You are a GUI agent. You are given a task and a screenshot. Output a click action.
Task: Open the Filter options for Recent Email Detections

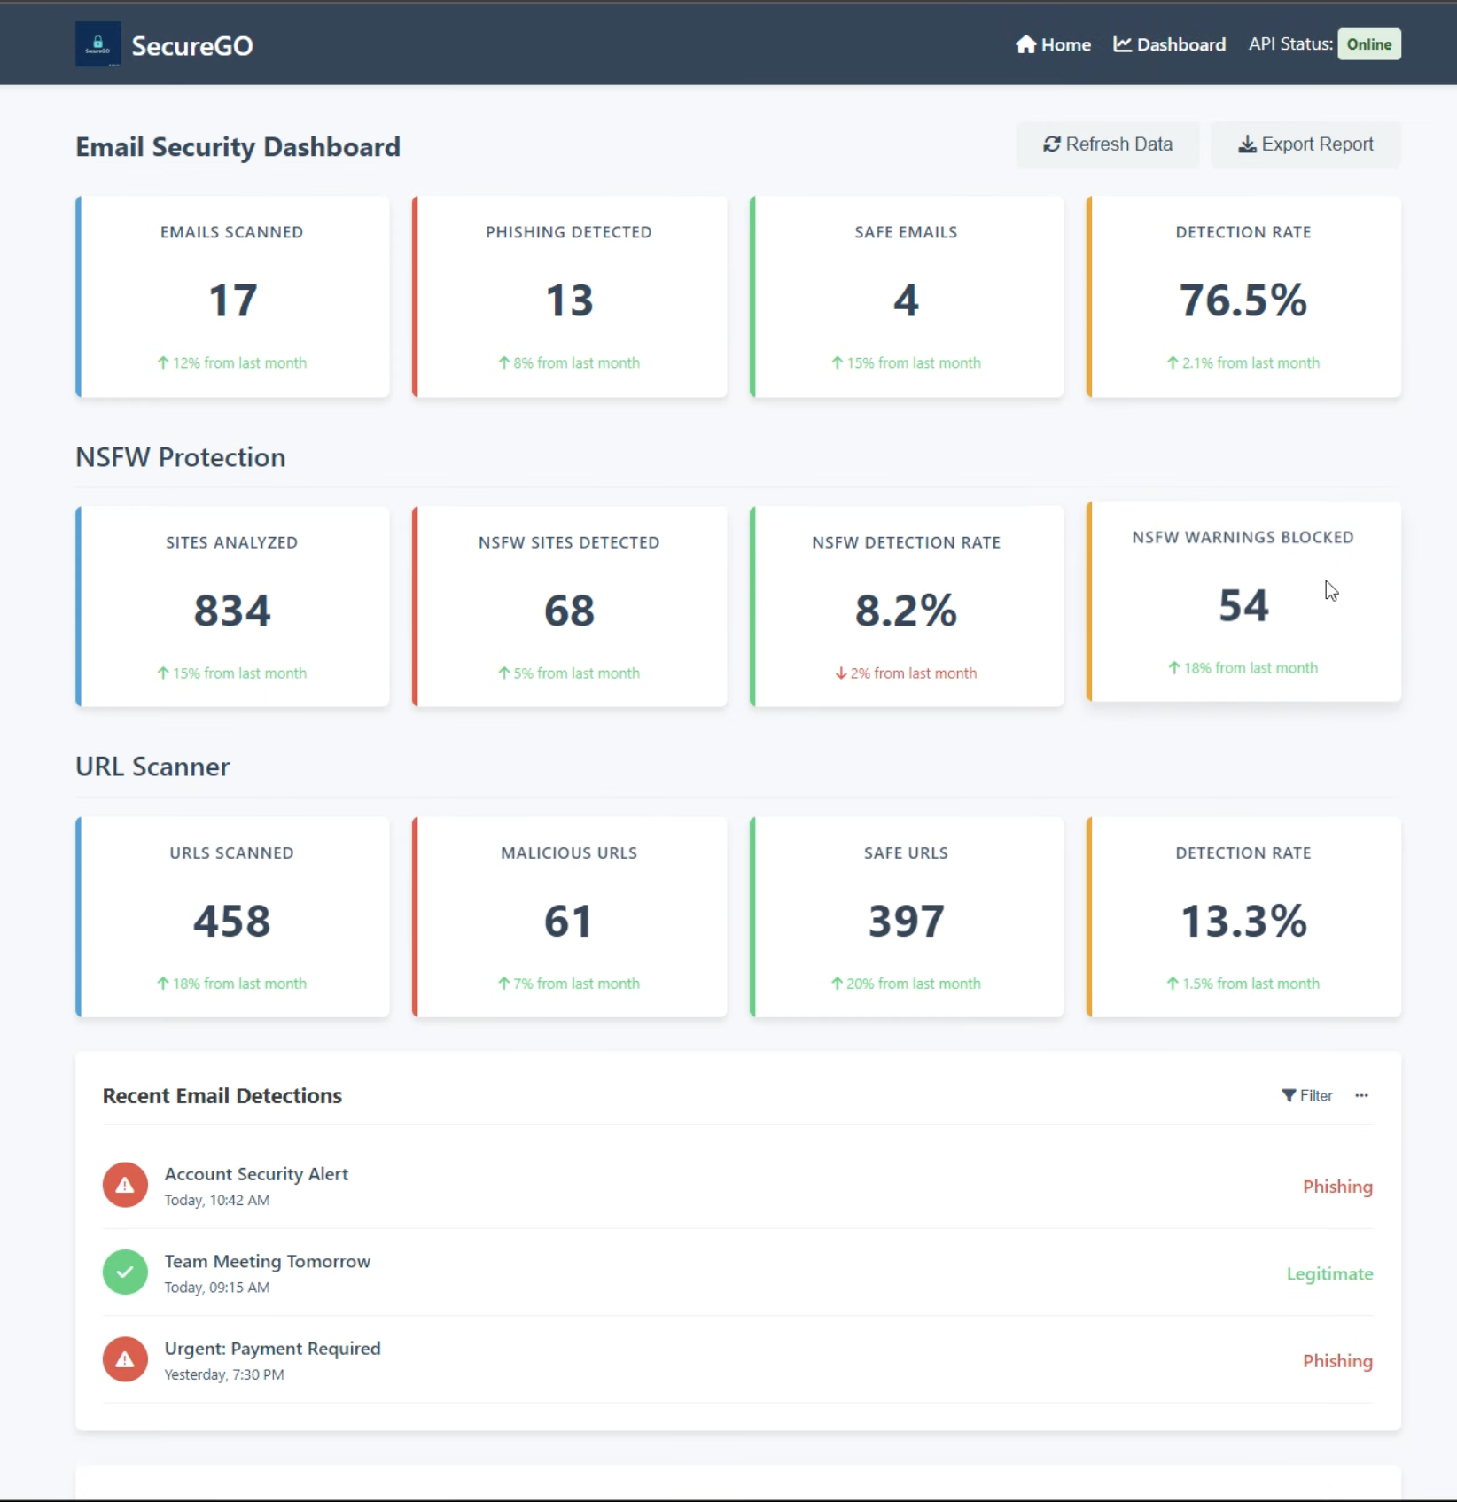click(1306, 1096)
